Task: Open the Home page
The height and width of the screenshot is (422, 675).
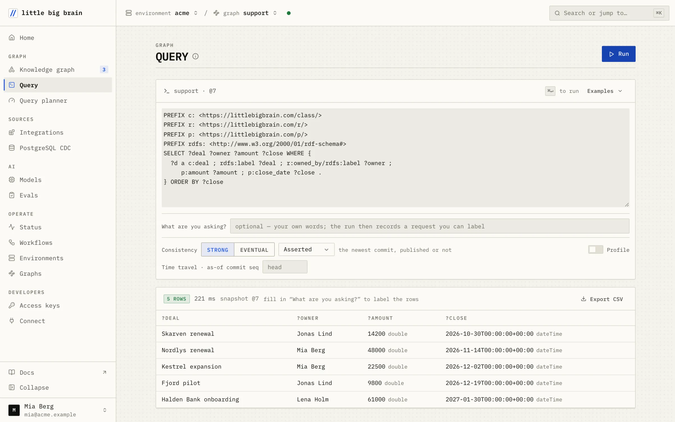Action: (58, 37)
